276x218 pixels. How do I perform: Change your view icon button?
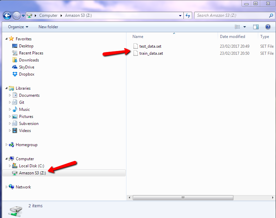pyautogui.click(x=237, y=27)
